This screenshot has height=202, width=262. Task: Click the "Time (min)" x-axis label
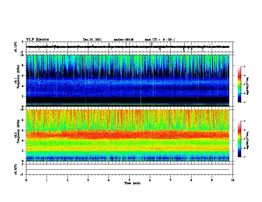(x=132, y=183)
